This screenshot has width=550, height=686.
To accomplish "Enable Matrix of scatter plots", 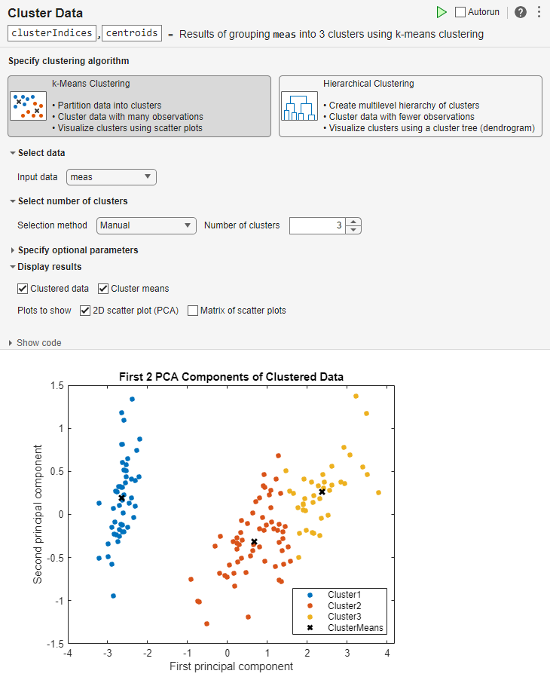I will (x=193, y=310).
